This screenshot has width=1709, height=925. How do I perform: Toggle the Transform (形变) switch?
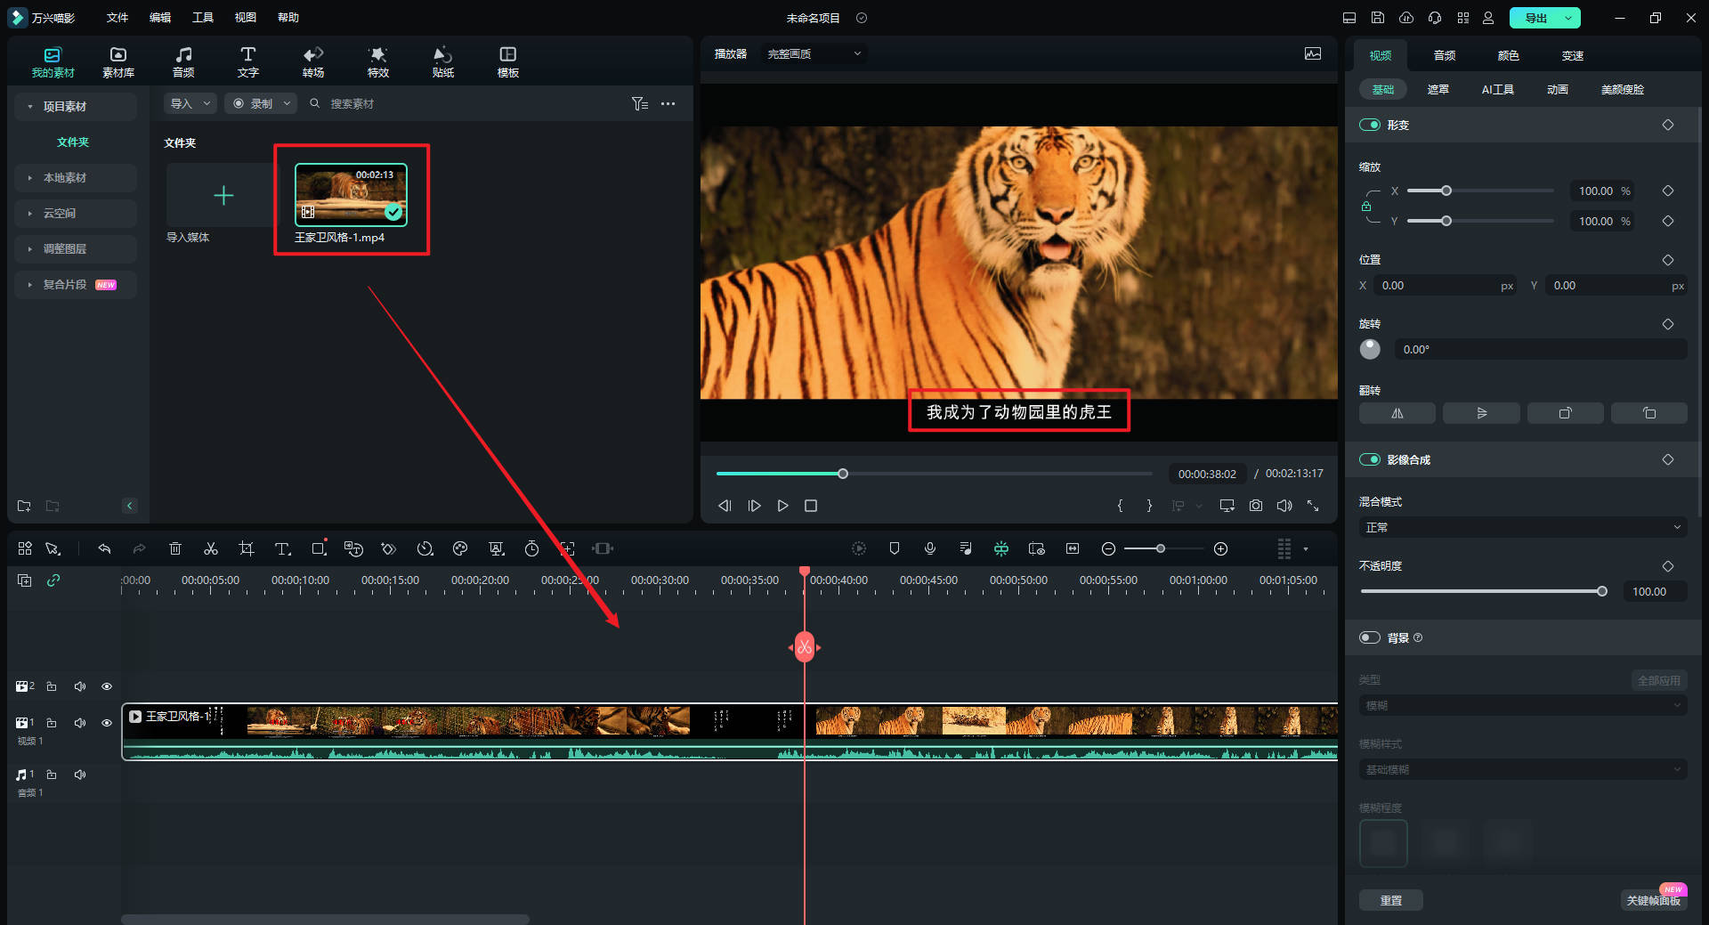[x=1369, y=125]
